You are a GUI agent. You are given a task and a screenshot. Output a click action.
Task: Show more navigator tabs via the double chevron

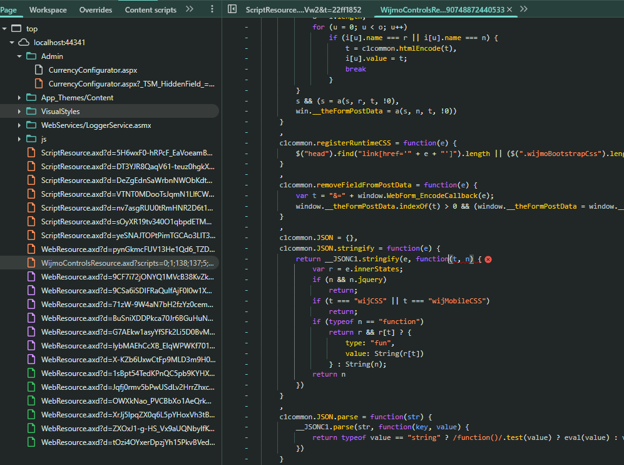point(190,9)
